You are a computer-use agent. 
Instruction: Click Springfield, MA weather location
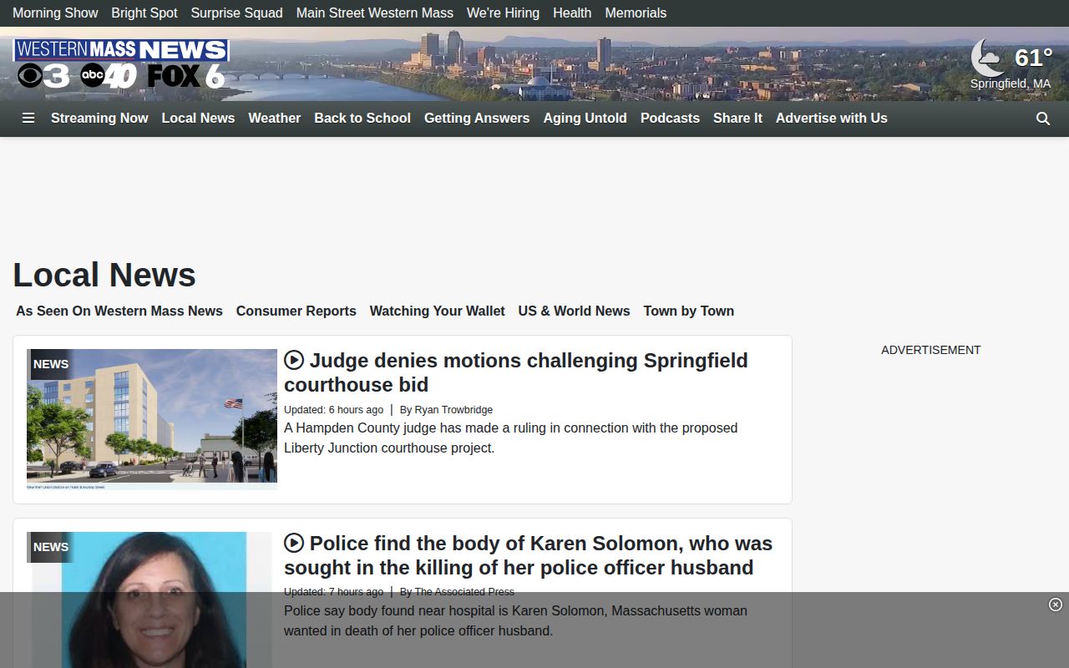click(x=1011, y=84)
